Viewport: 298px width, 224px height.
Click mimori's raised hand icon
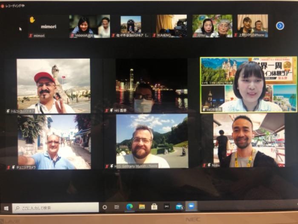click(32, 20)
